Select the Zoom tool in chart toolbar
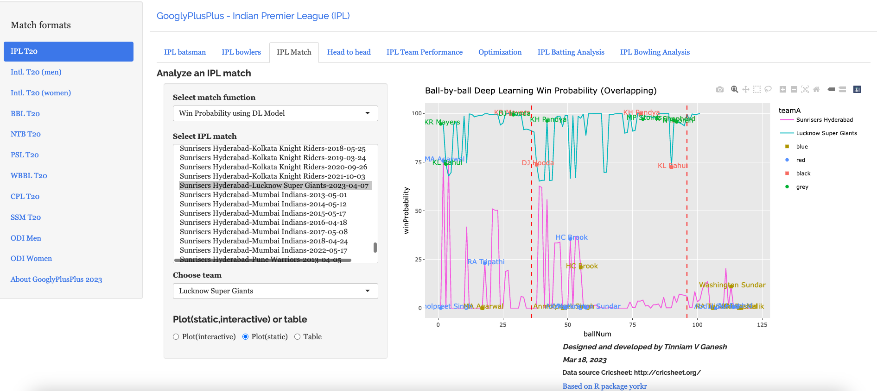This screenshot has height=391, width=877. coord(734,89)
